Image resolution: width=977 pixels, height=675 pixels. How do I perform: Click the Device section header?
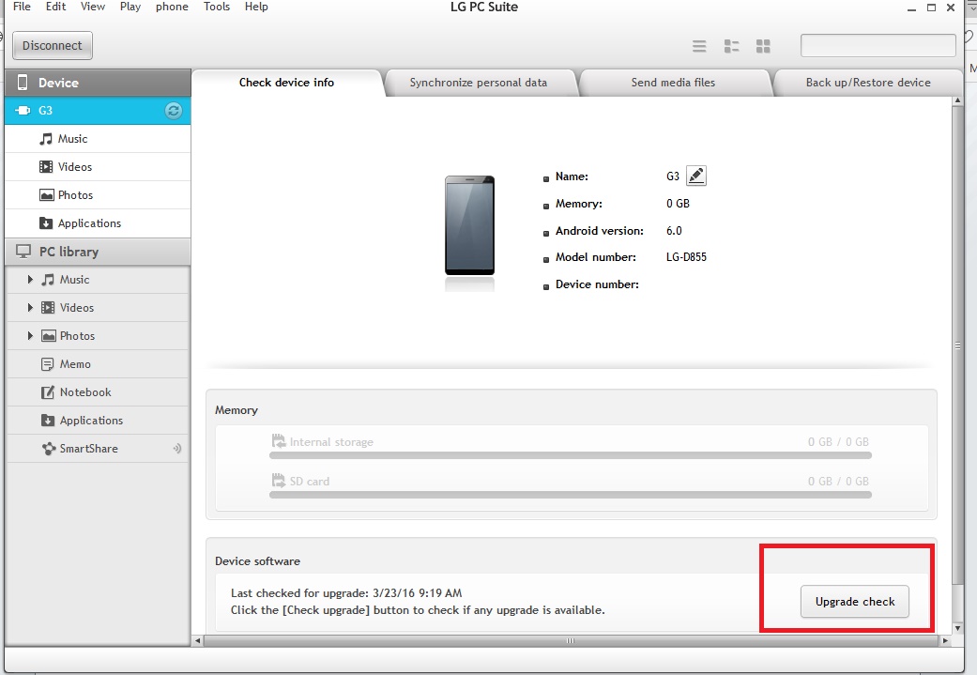point(98,83)
